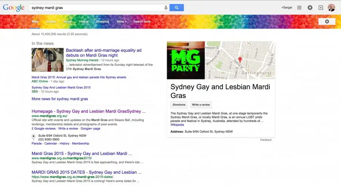Click the Google+ share plus icon
This screenshot has width=341, height=187.
(321, 8)
